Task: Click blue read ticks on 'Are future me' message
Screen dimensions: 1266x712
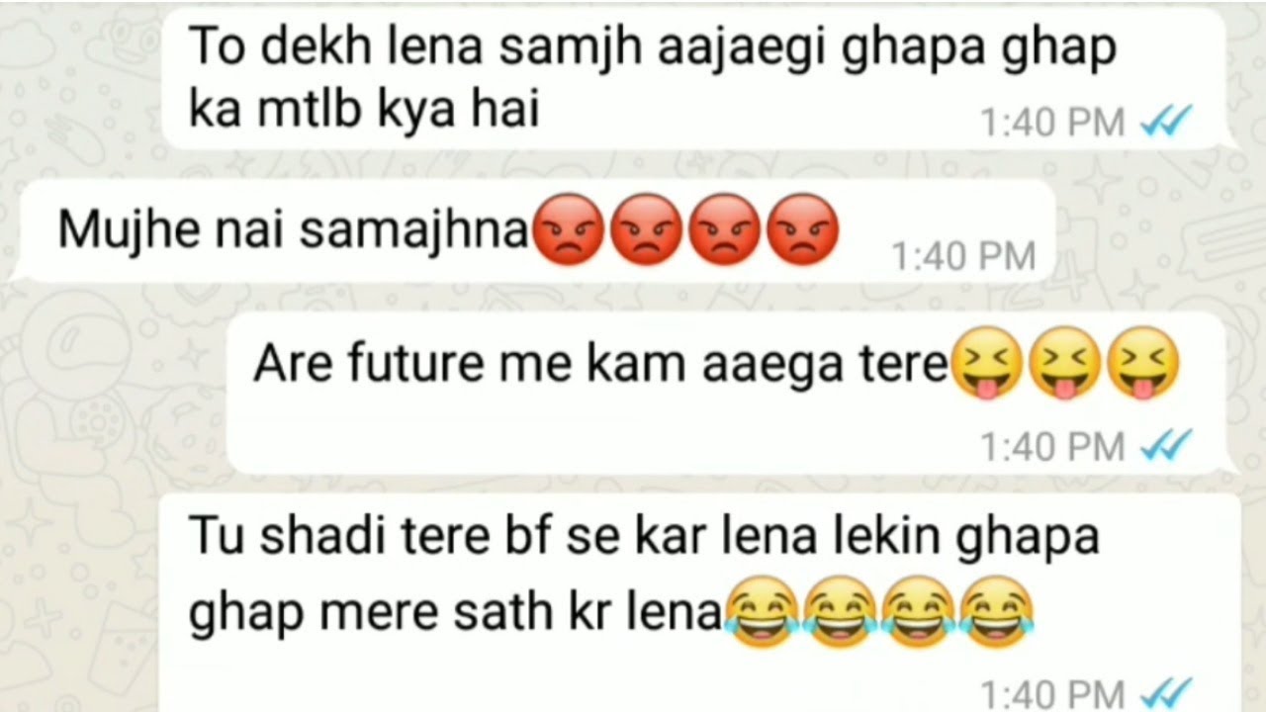Action: (x=1166, y=447)
